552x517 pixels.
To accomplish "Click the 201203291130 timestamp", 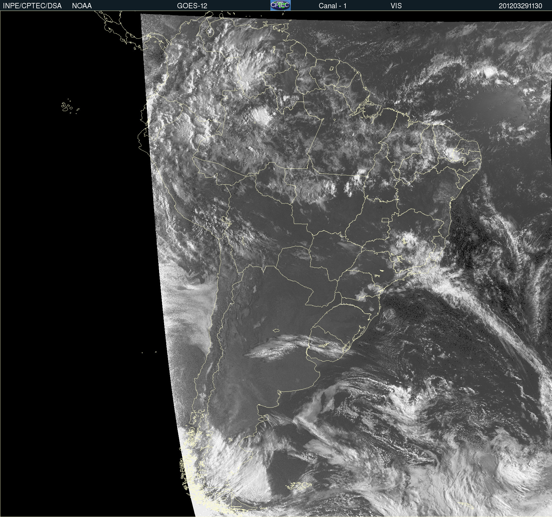I will click(520, 6).
